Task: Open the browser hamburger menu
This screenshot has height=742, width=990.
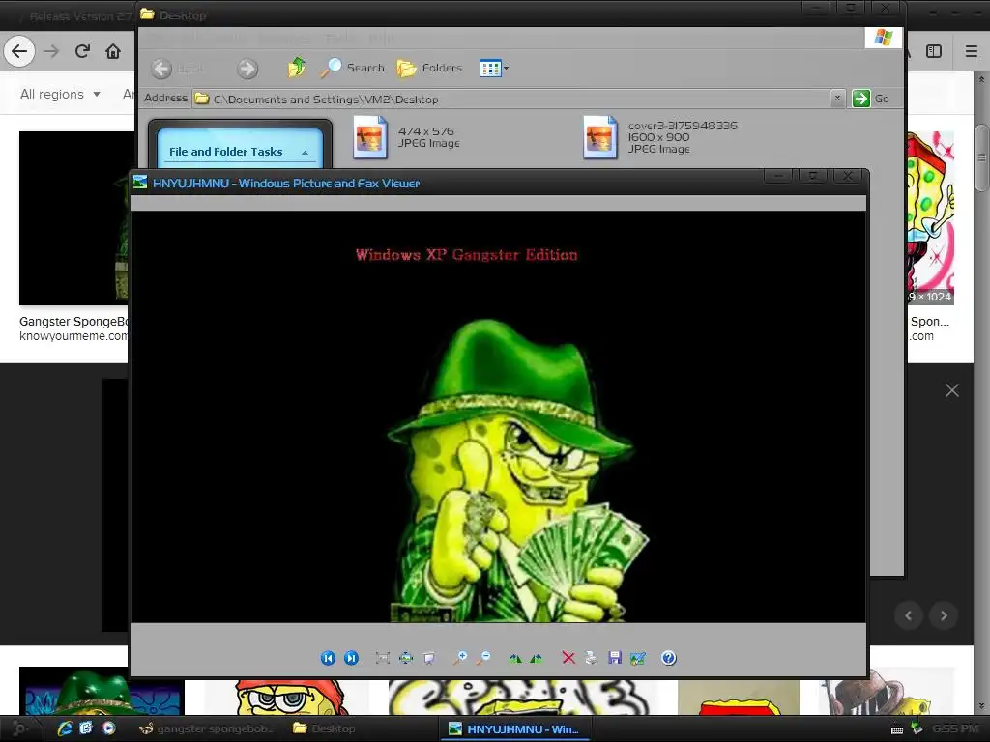Action: [971, 51]
